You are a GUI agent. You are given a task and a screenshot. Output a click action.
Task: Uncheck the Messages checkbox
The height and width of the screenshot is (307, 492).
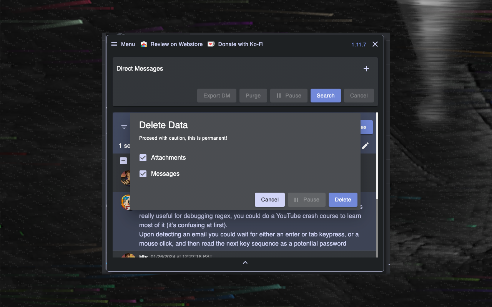tap(143, 174)
